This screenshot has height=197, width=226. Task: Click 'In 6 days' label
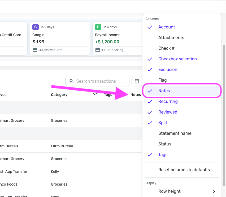110,27
